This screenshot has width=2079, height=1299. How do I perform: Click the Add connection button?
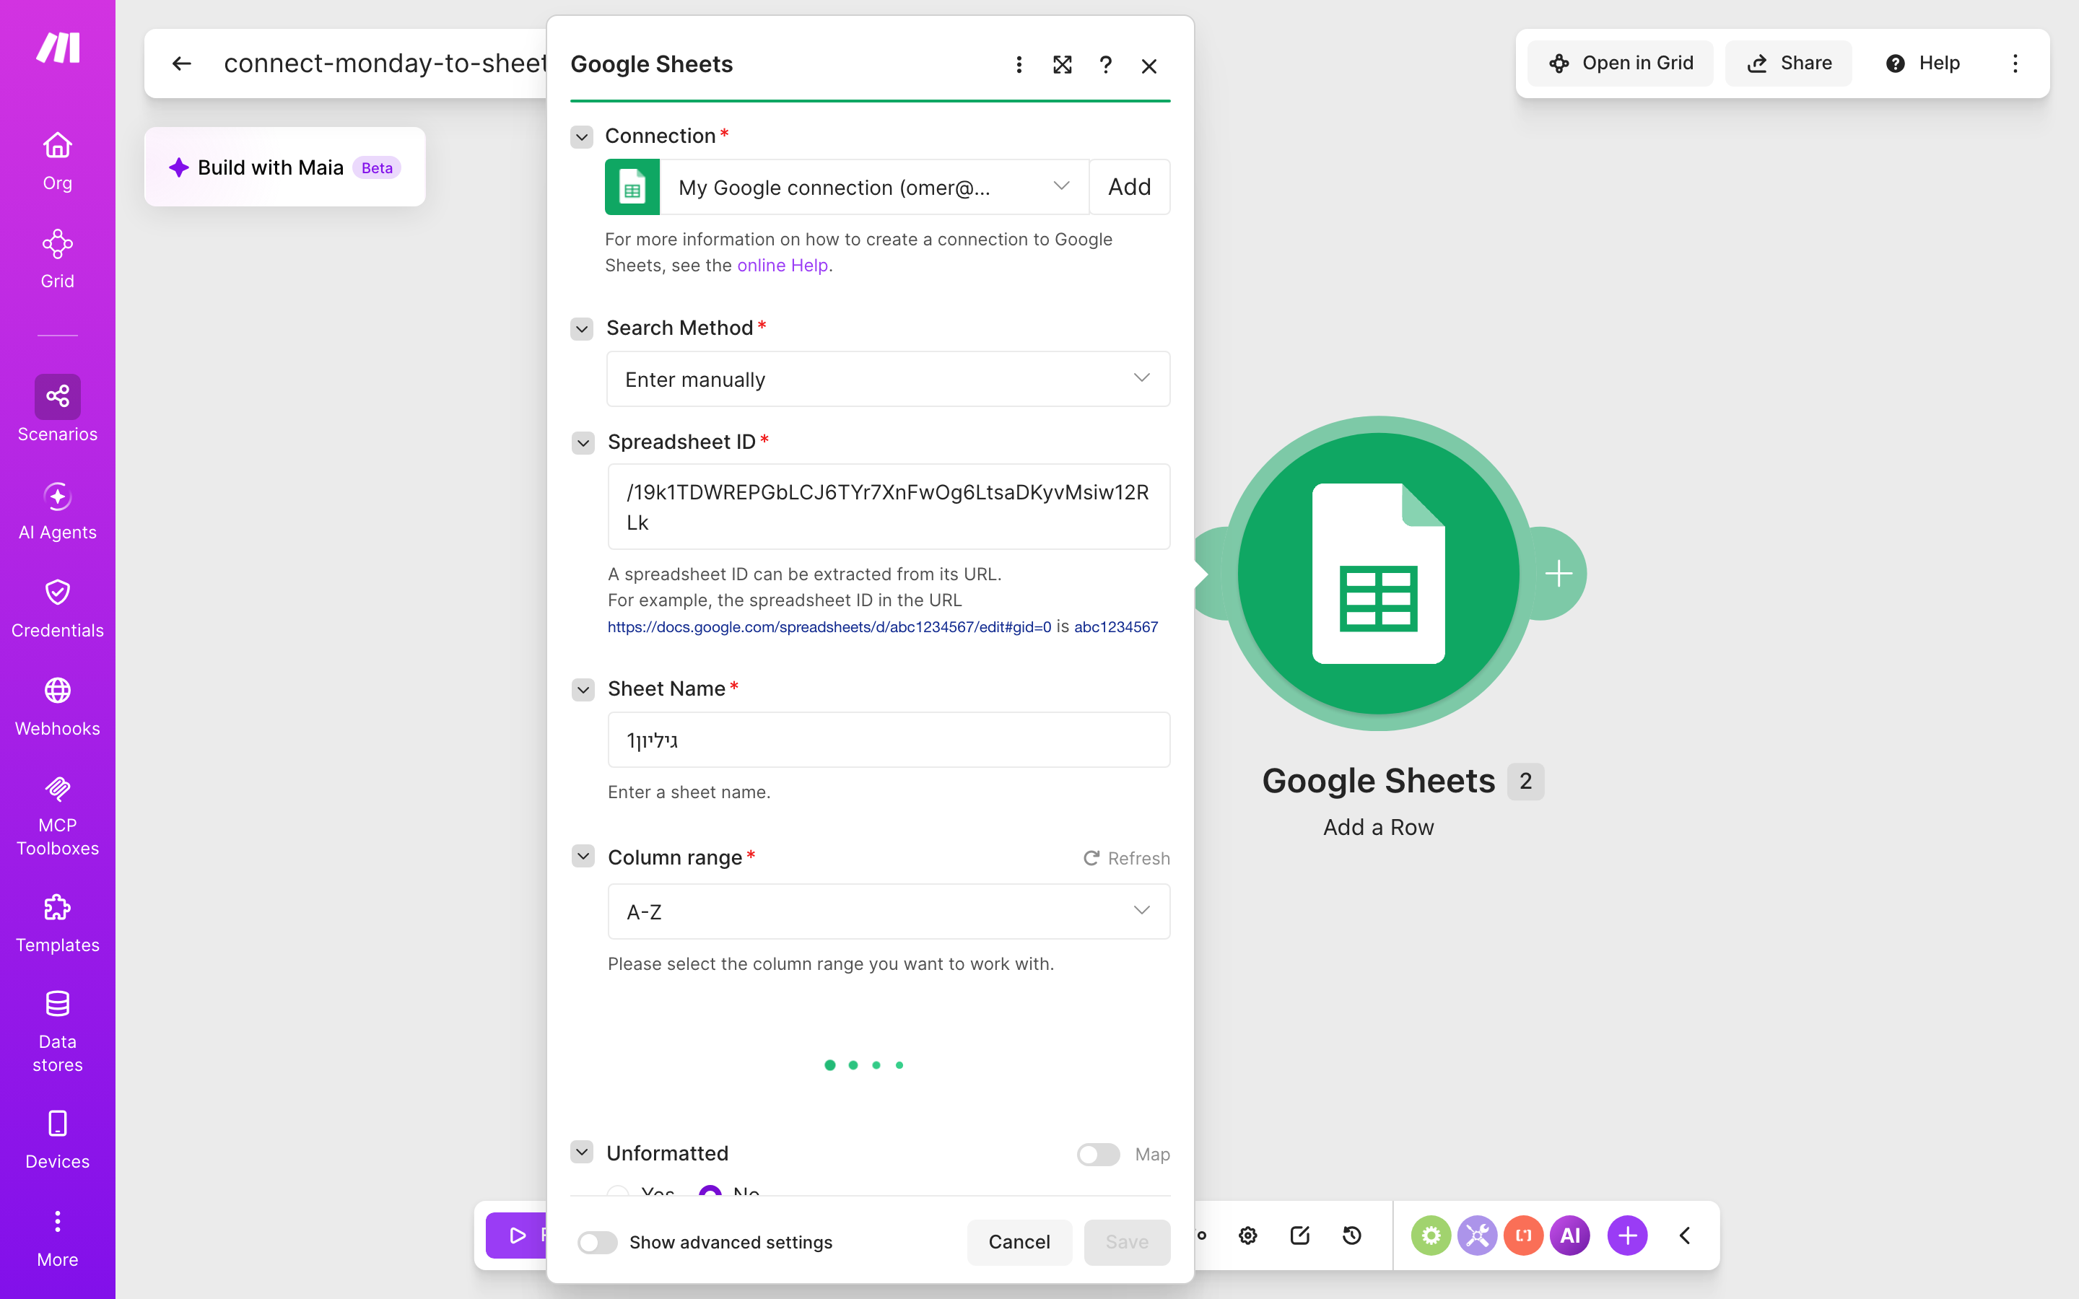click(x=1129, y=188)
